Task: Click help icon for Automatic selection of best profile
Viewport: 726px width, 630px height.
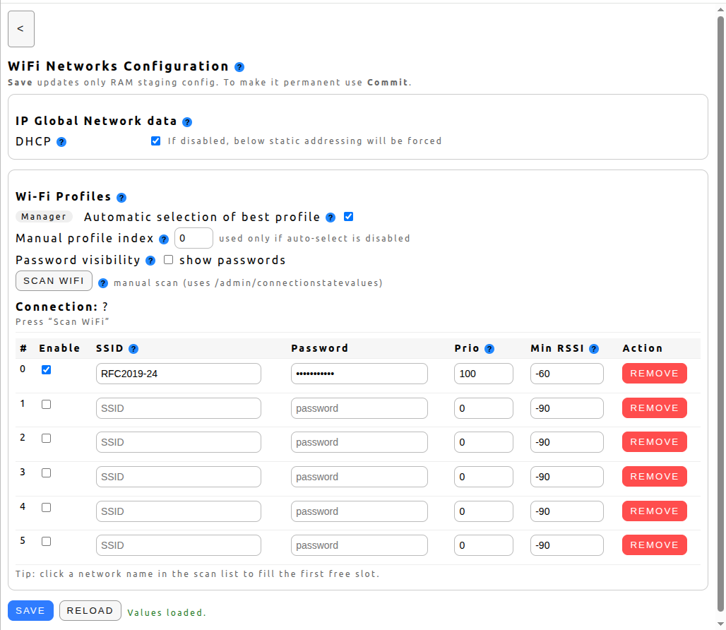Action: pos(331,218)
